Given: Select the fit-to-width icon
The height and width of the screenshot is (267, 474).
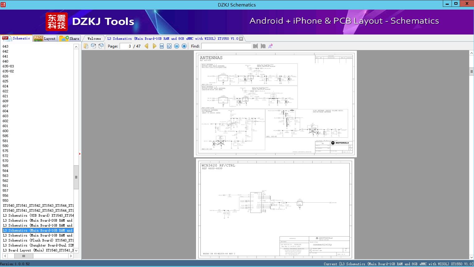Looking at the screenshot, I should [x=162, y=46].
